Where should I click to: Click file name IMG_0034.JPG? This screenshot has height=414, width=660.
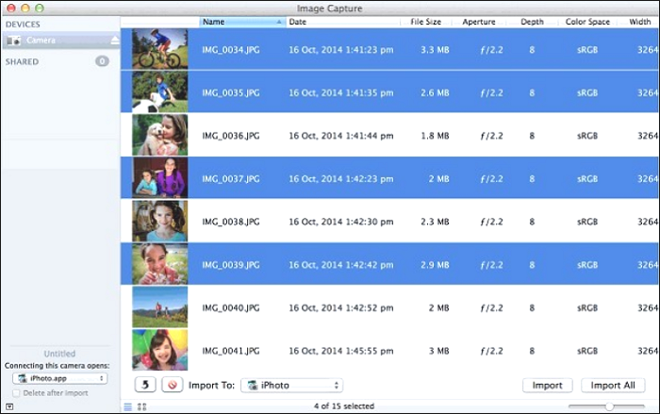231,50
